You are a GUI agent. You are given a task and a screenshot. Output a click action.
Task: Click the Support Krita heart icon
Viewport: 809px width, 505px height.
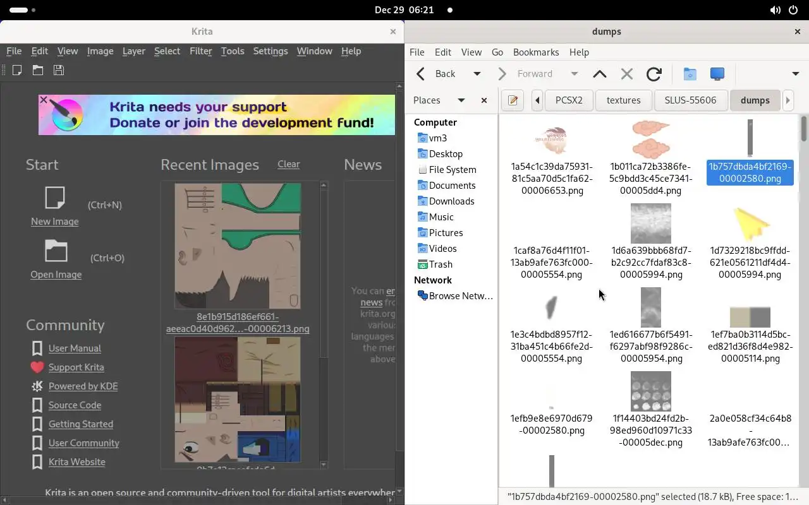[x=37, y=367]
